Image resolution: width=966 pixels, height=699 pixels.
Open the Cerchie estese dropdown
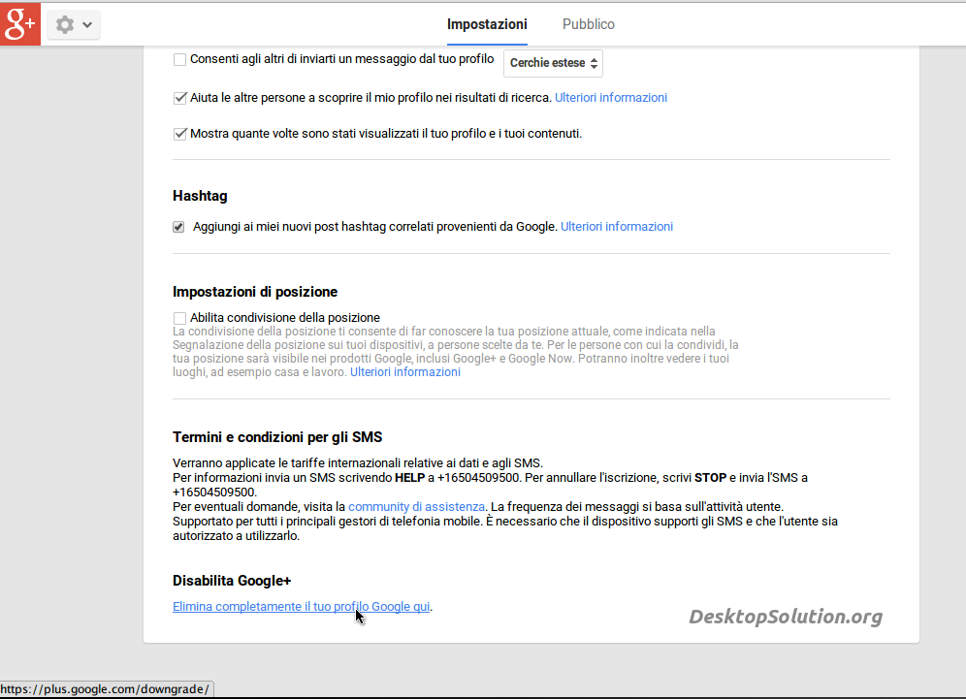click(553, 63)
